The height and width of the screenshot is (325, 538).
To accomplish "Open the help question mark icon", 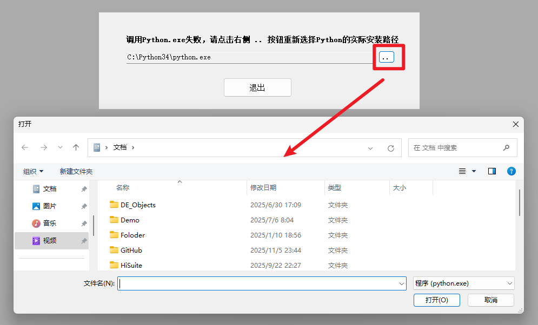I will pyautogui.click(x=511, y=171).
